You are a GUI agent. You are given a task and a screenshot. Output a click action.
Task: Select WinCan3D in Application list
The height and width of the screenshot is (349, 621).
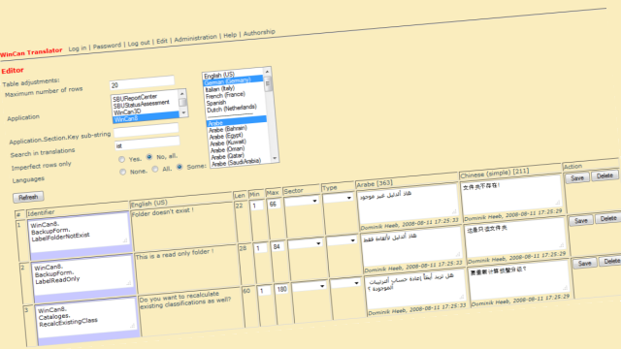[x=127, y=112]
